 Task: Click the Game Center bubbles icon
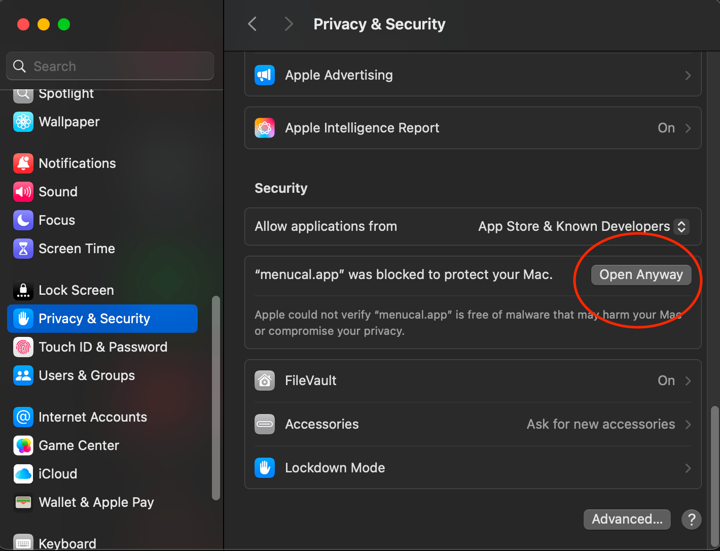(23, 445)
